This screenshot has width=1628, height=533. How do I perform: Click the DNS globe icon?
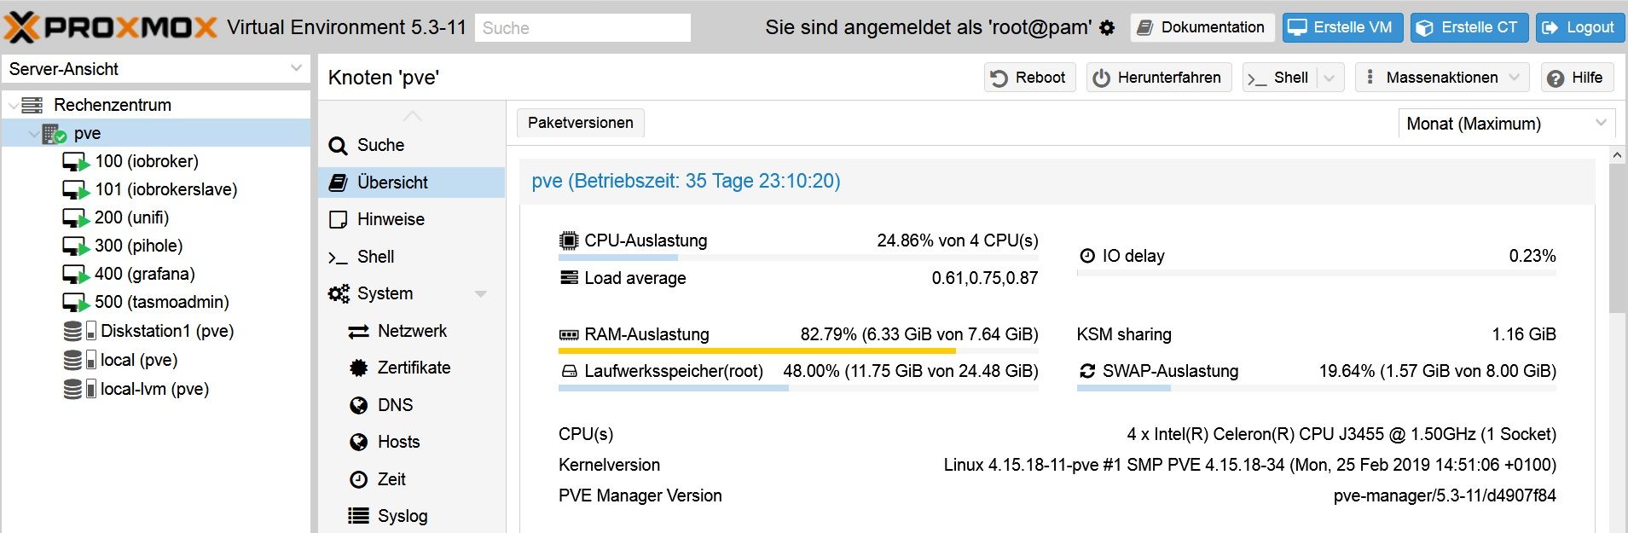(x=358, y=405)
